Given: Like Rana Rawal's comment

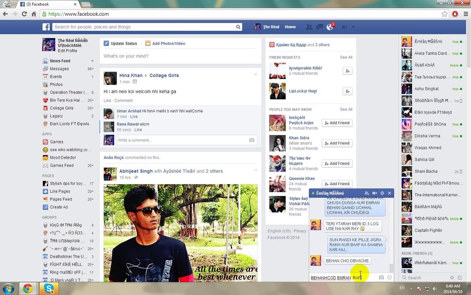Looking at the screenshot, I should [138, 130].
